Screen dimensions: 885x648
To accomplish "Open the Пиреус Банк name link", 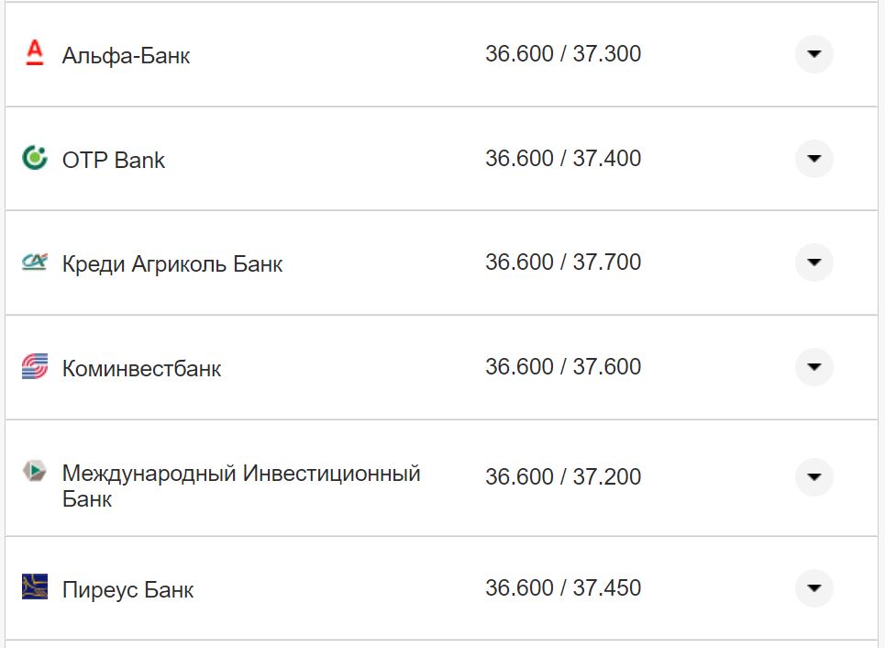I will [127, 587].
